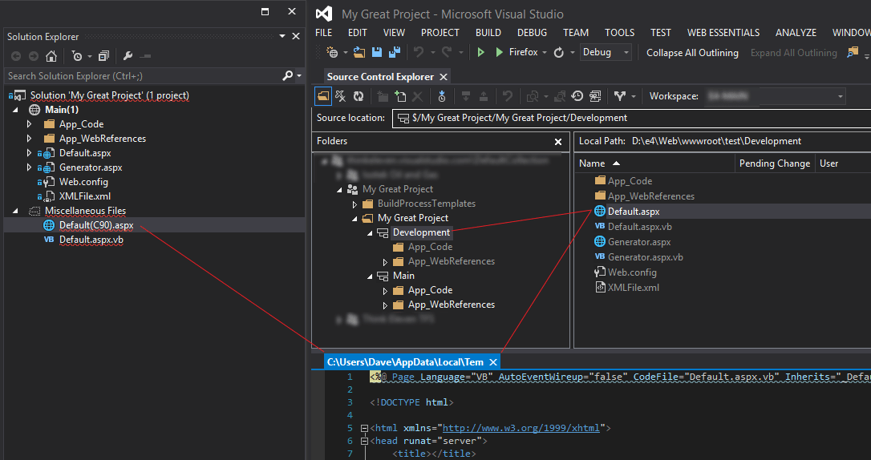
Task: Close the Folders pane
Action: [x=558, y=142]
